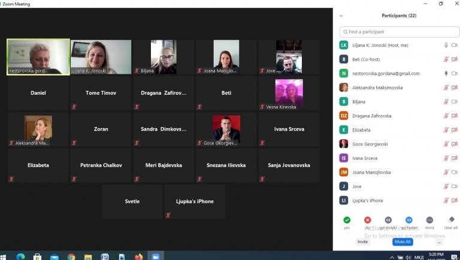
Task: Click the 'clear all' feedback icon
Action: coord(450,220)
